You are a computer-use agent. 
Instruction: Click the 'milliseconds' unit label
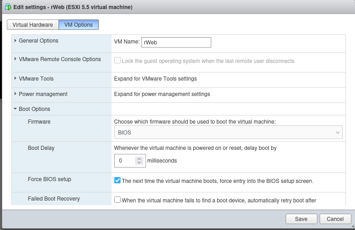(x=162, y=161)
